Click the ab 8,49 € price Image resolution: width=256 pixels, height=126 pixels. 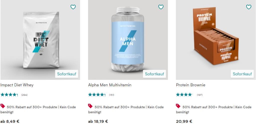pyautogui.click(x=10, y=121)
